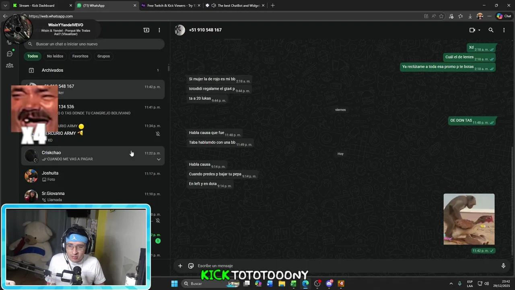
Task: Show hidden system tray icons
Action: pyautogui.click(x=451, y=284)
